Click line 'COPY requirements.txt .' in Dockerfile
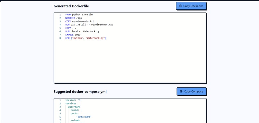 [81, 21]
